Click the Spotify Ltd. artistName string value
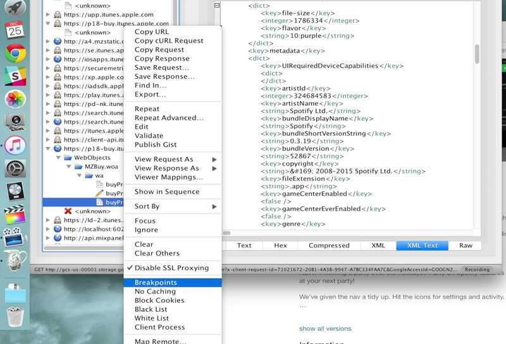 pyautogui.click(x=309, y=111)
